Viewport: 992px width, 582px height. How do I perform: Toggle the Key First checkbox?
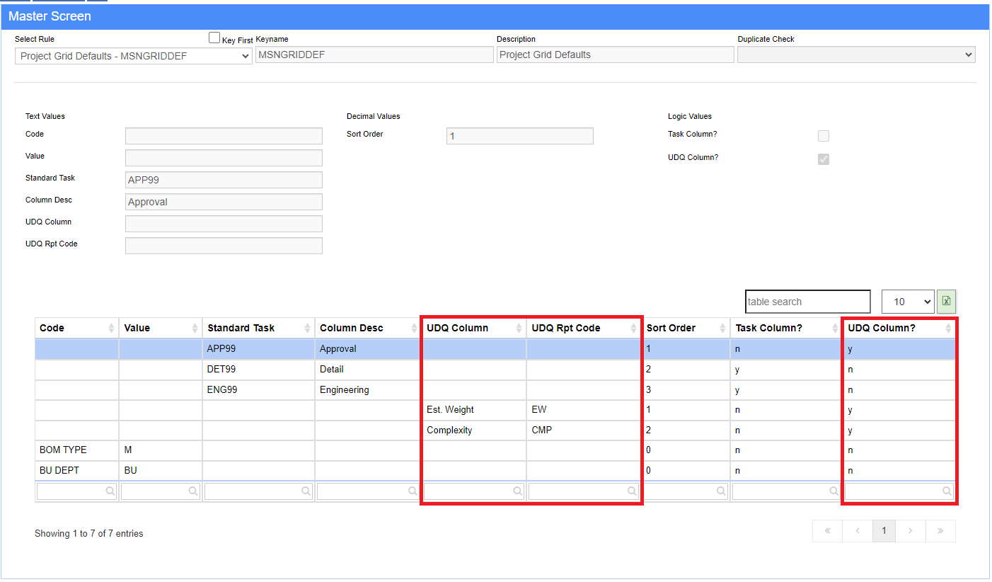pos(214,38)
